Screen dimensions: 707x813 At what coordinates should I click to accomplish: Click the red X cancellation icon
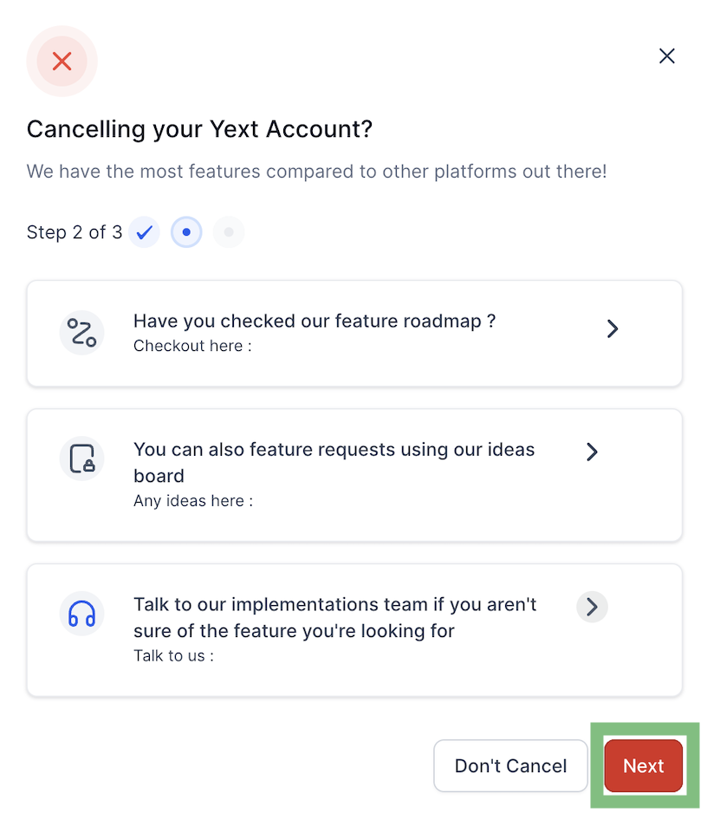point(62,62)
